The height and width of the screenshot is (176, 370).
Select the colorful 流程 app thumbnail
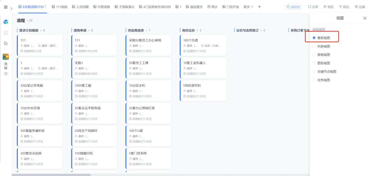(x=6, y=57)
